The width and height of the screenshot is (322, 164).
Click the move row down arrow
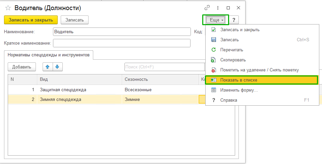pyautogui.click(x=57, y=67)
